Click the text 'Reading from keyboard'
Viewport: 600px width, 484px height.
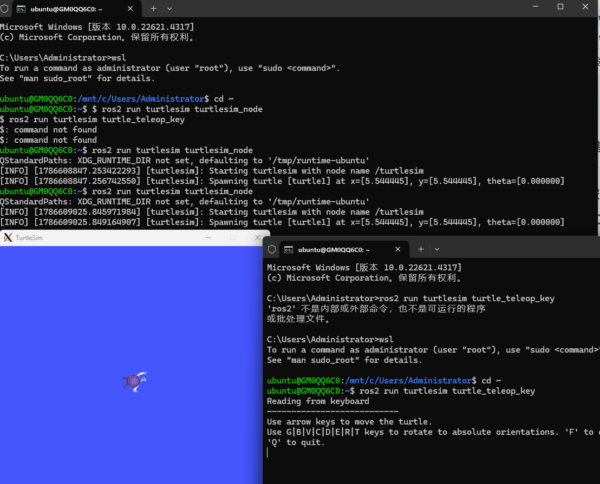(318, 401)
